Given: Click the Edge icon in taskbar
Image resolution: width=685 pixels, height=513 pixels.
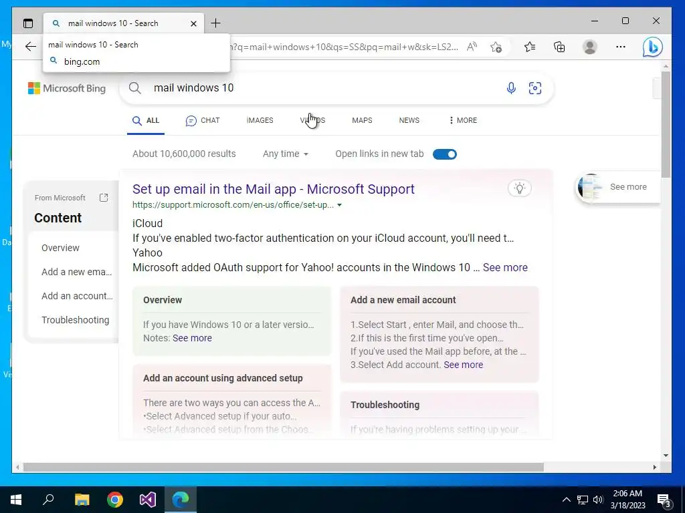Looking at the screenshot, I should [181, 500].
